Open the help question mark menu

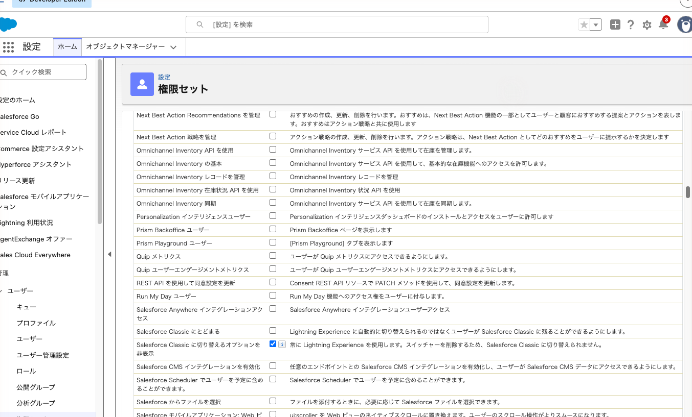(631, 24)
